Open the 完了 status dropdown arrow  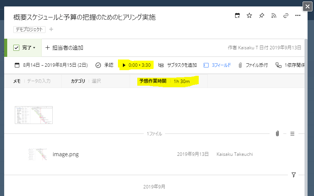point(34,48)
